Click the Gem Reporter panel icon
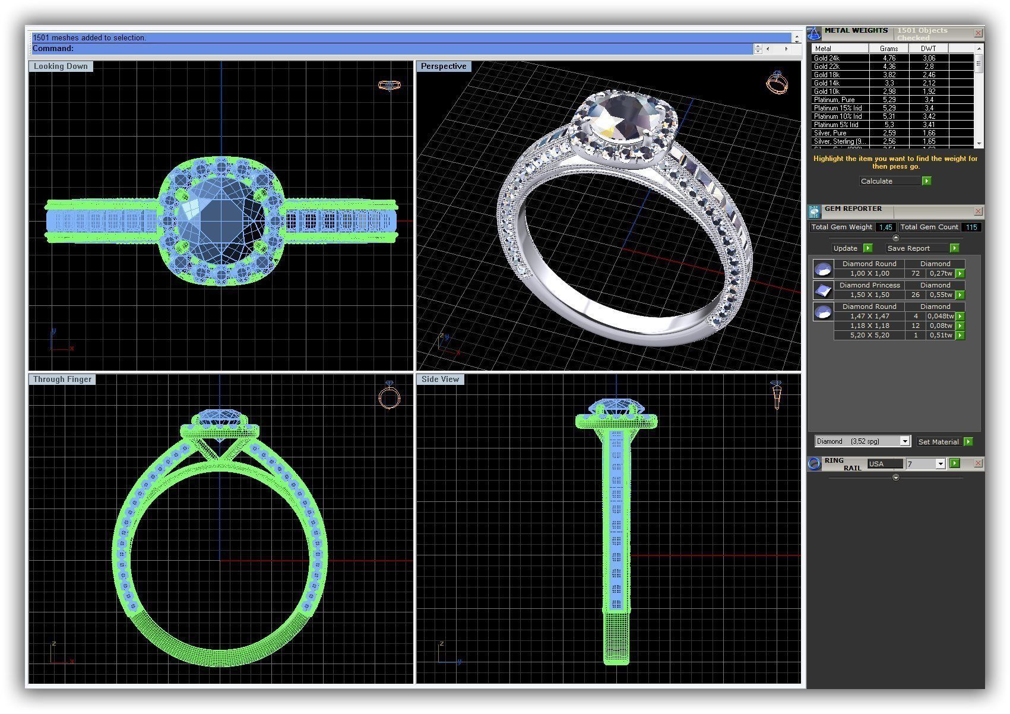Screen dimensions: 1010x714 click(814, 211)
